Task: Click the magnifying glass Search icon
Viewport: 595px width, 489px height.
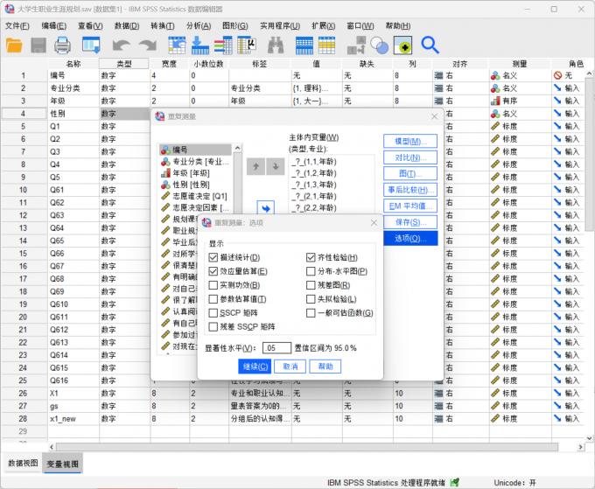Action: pos(430,45)
